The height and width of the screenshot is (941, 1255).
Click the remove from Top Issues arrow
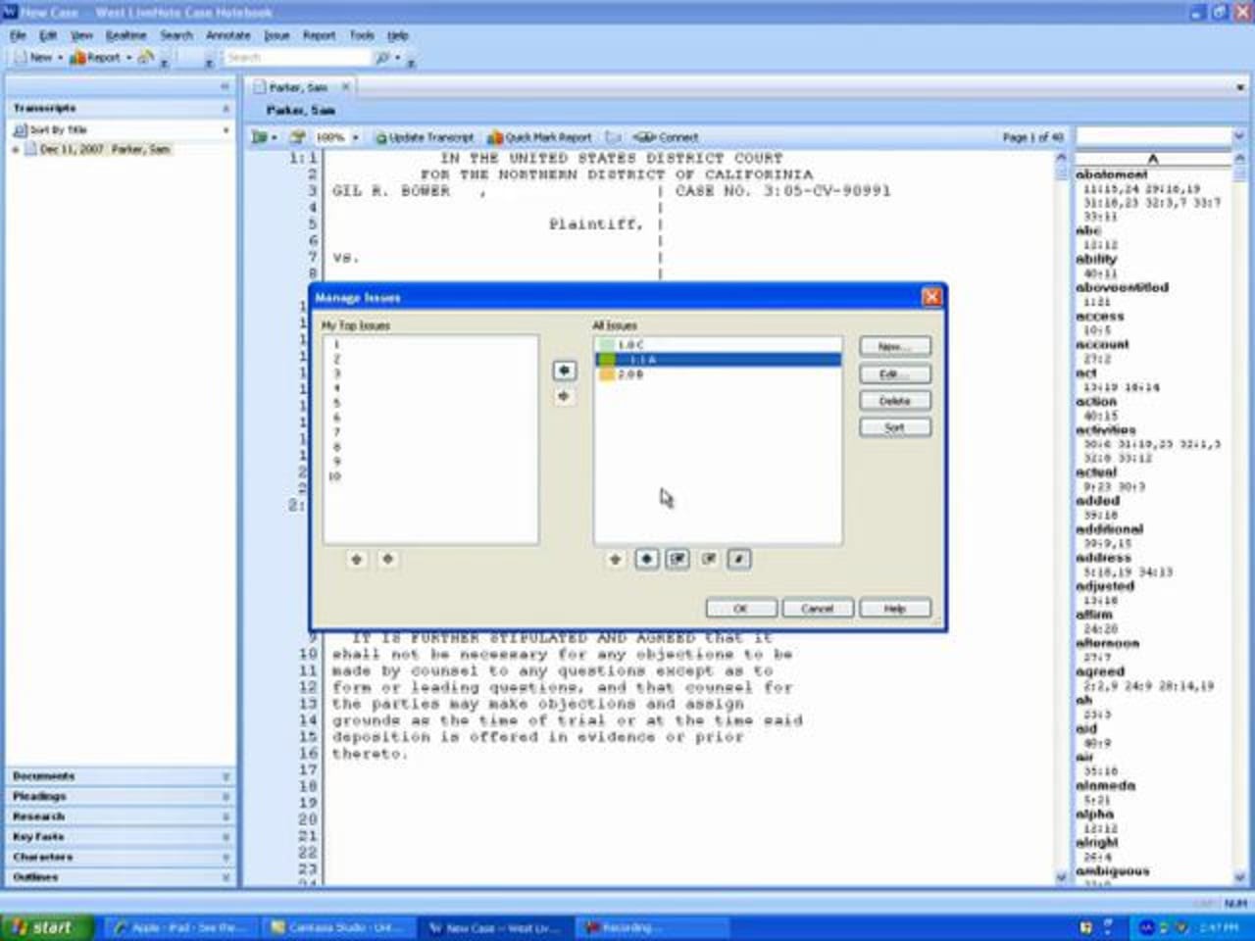tap(564, 397)
